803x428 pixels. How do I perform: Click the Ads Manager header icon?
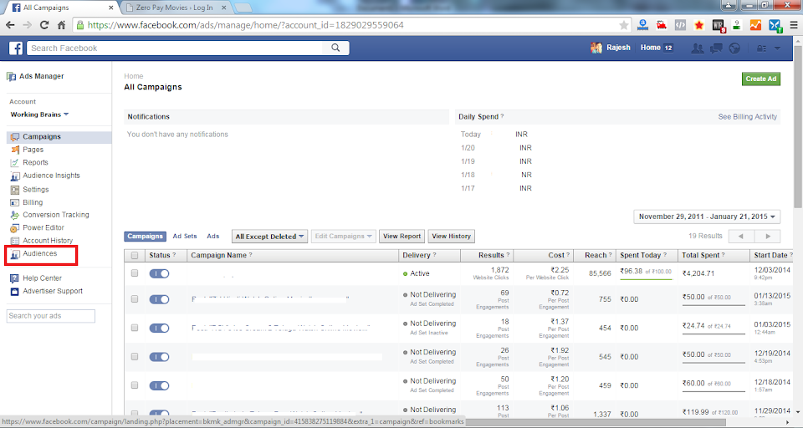pyautogui.click(x=11, y=76)
